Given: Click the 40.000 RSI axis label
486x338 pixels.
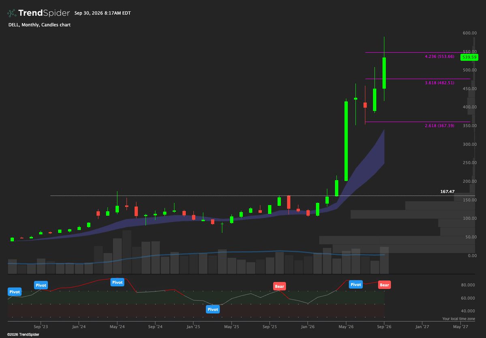Looking at the screenshot, I should (x=469, y=311).
